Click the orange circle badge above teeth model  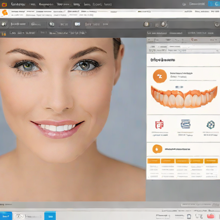(160, 76)
